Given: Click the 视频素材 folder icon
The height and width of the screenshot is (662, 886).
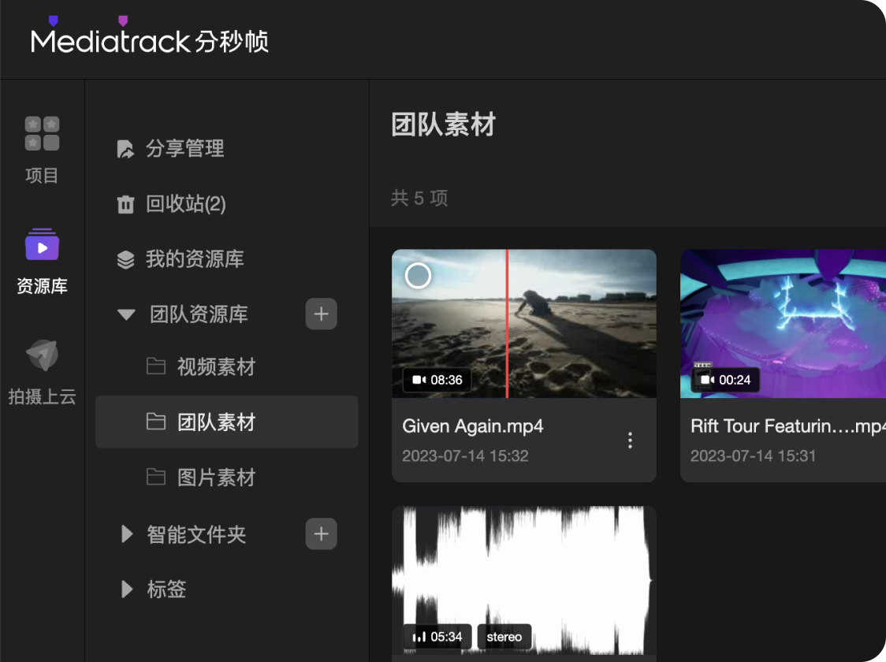Looking at the screenshot, I should click(x=156, y=366).
